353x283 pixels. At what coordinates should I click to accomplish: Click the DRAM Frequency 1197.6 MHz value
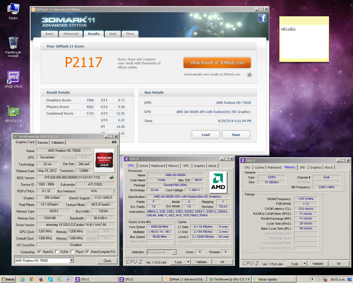(x=306, y=199)
